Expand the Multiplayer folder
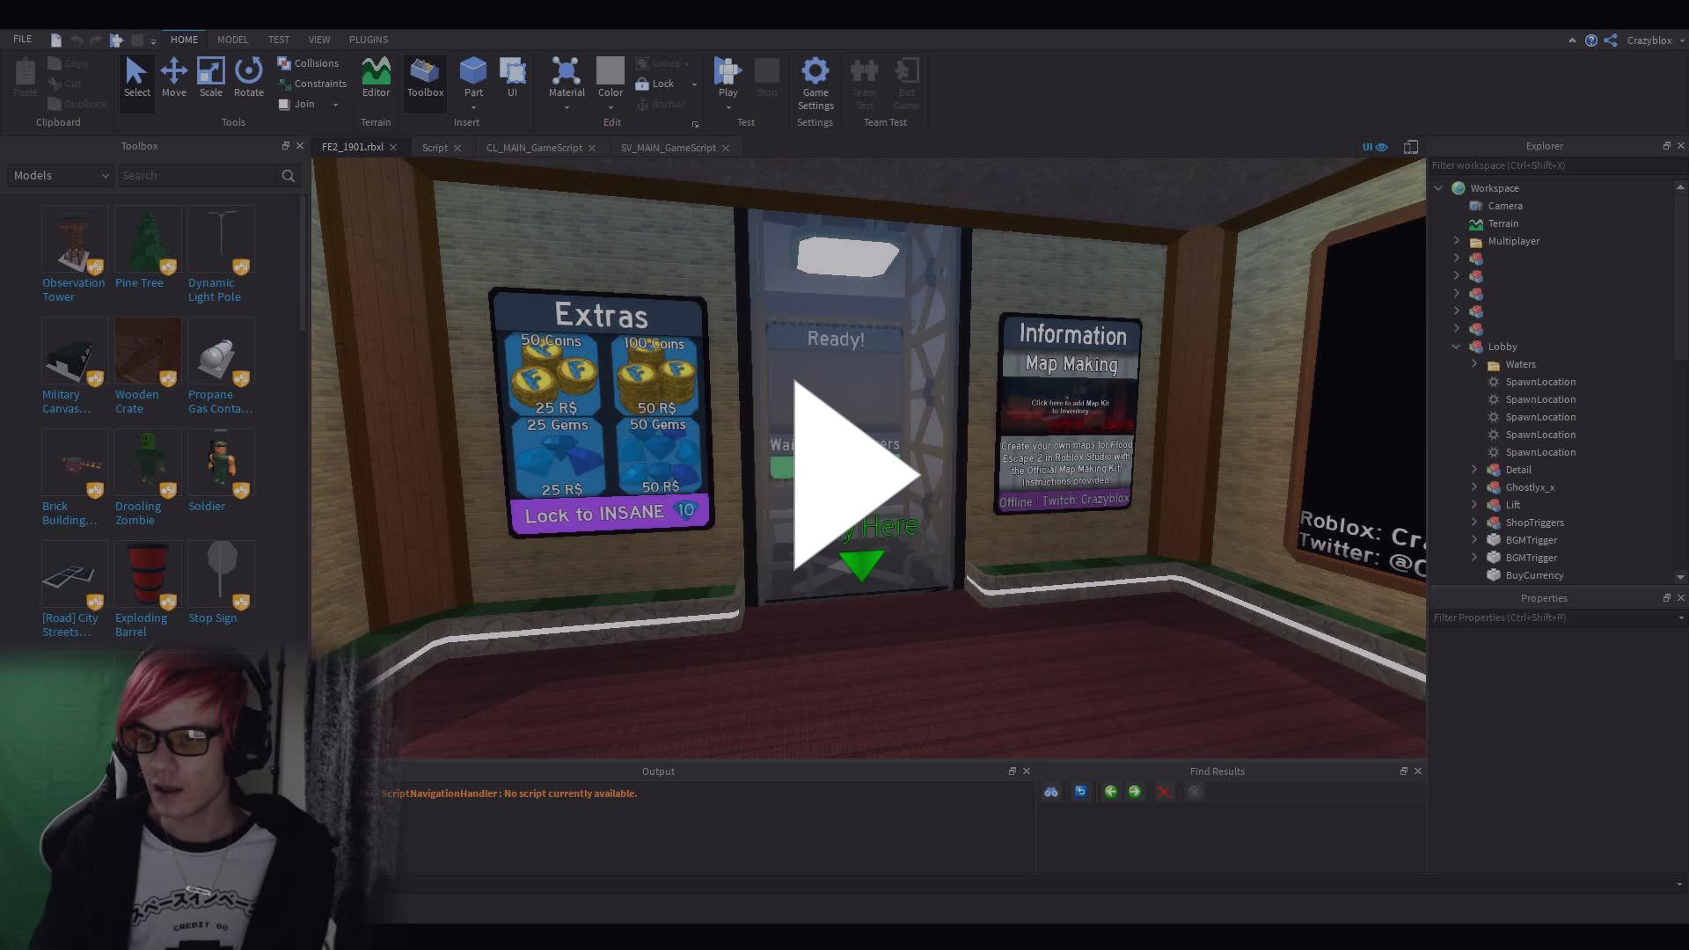The image size is (1689, 950). 1456,241
